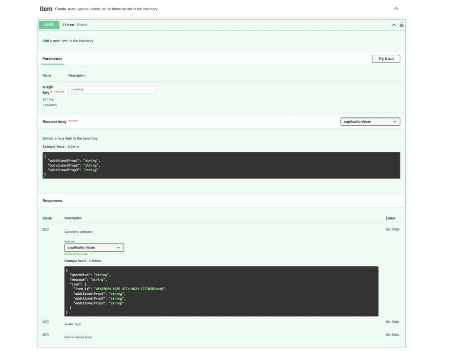Open the request body application/json dropdown
This screenshot has height=351, width=468.
[x=369, y=121]
